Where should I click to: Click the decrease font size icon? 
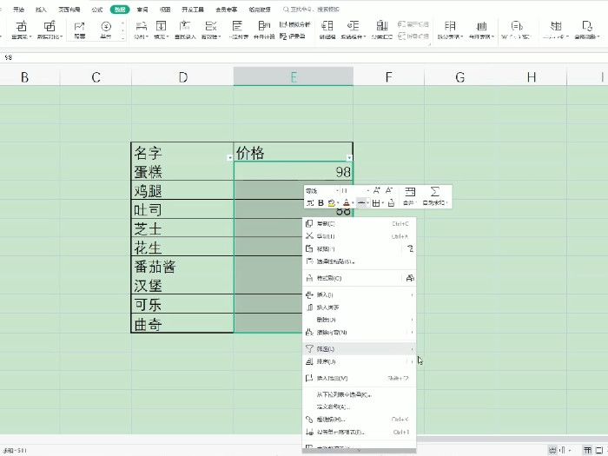click(389, 190)
